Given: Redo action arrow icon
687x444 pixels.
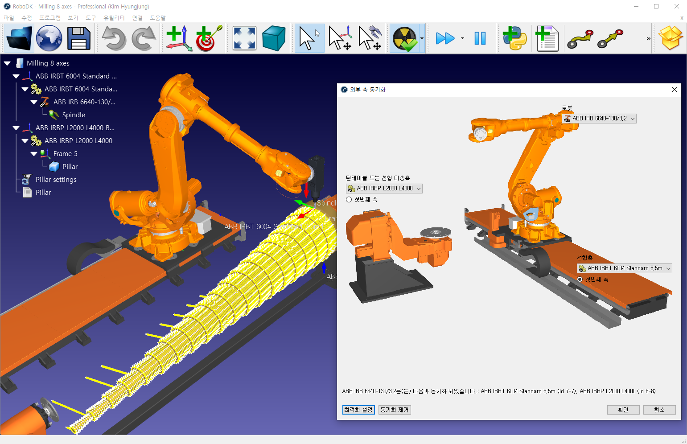Looking at the screenshot, I should tap(144, 38).
